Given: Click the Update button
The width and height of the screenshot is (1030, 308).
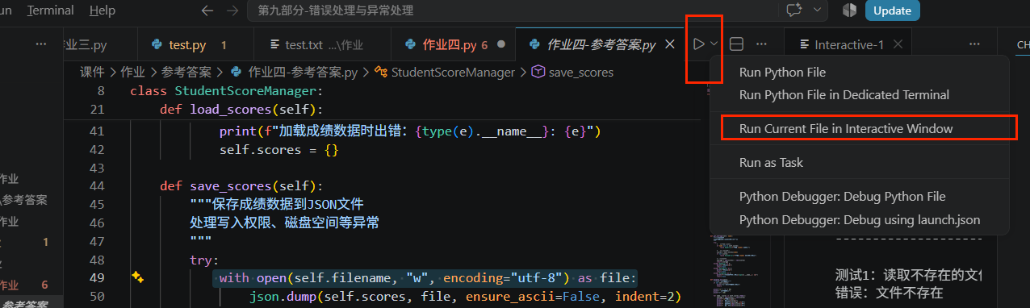Looking at the screenshot, I should click(892, 10).
